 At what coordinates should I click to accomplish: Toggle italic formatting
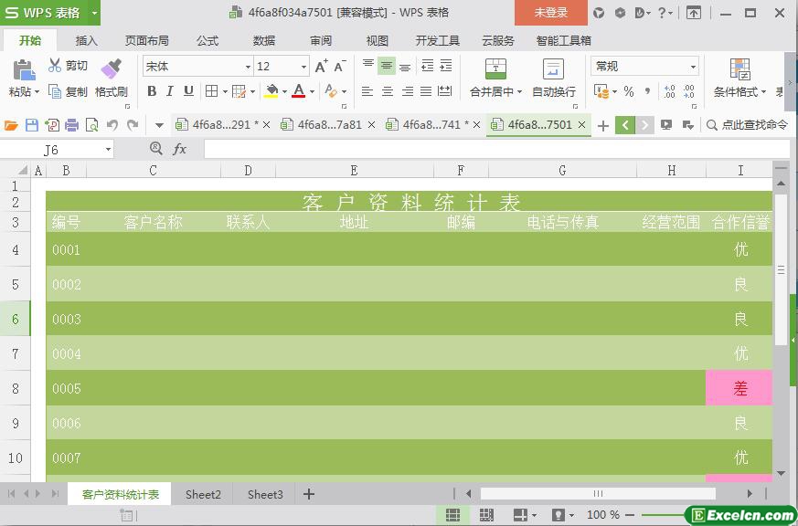170,91
